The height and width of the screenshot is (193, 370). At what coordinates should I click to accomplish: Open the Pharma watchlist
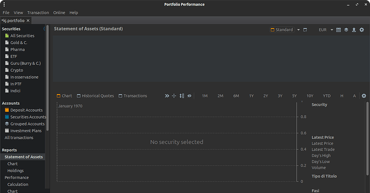pyautogui.click(x=18, y=49)
